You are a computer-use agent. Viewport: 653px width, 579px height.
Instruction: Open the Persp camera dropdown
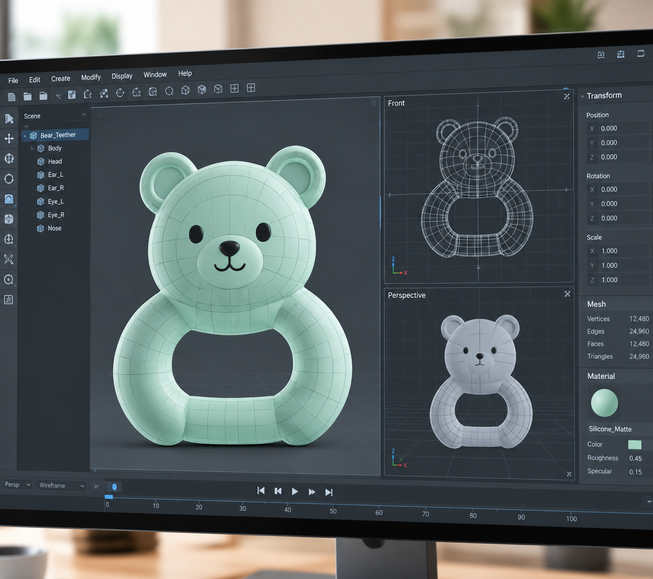(18, 484)
